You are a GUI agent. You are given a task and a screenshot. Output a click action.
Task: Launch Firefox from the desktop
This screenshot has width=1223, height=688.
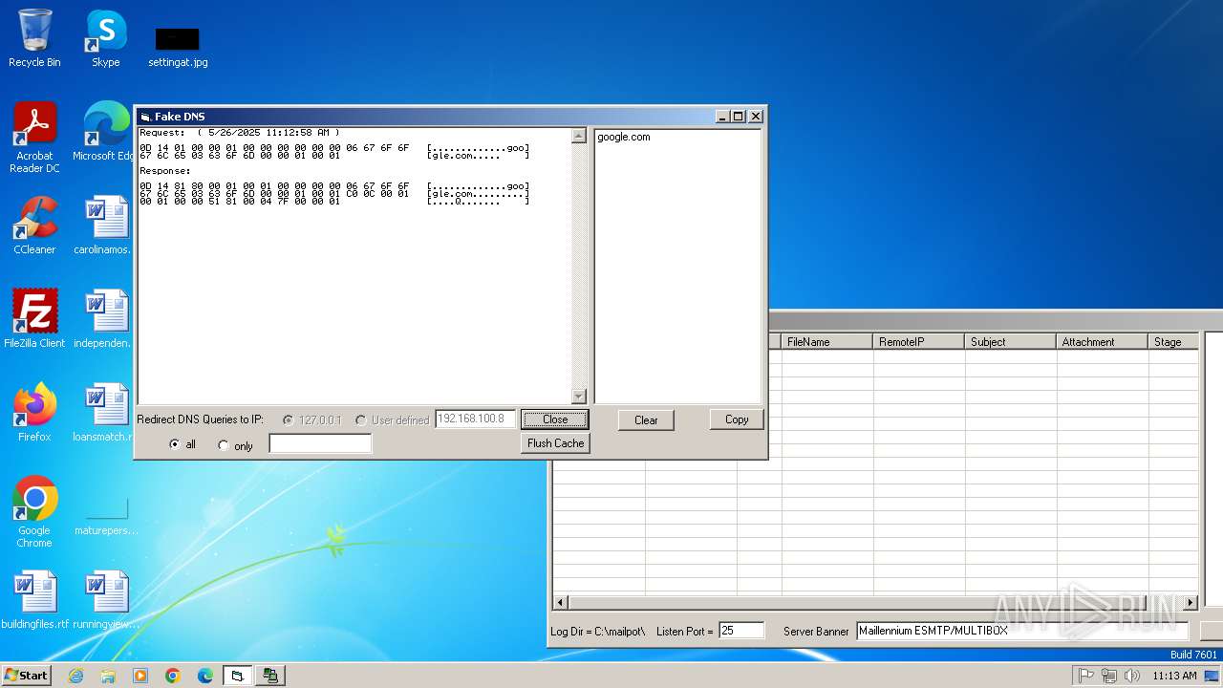tap(34, 413)
